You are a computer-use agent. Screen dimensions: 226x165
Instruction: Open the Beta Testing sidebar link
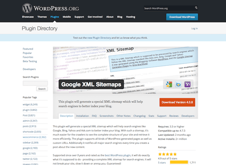coord(30,62)
